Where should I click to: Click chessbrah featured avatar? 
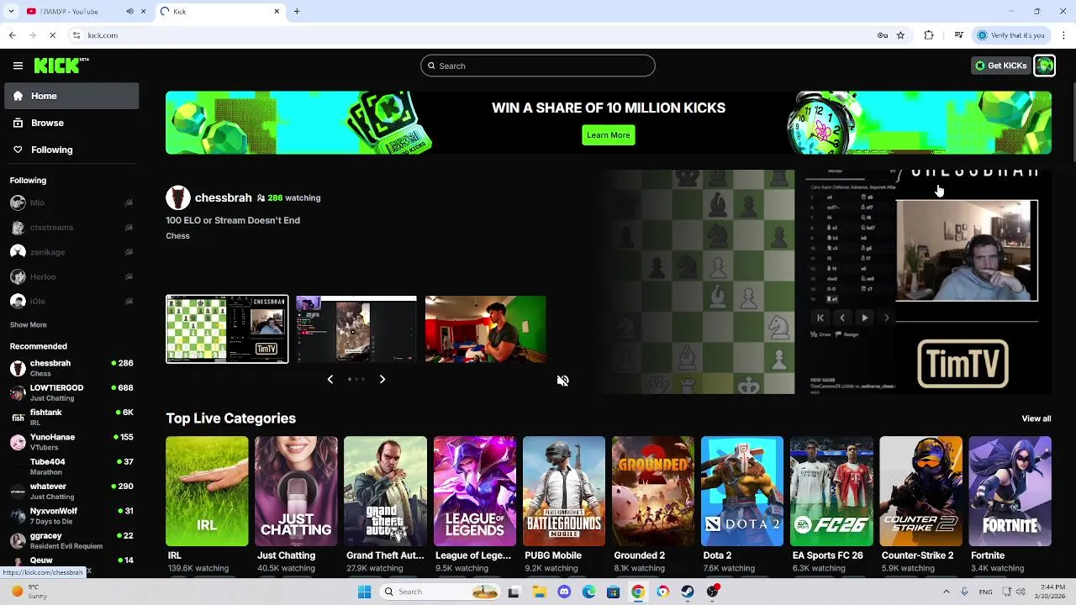point(178,197)
